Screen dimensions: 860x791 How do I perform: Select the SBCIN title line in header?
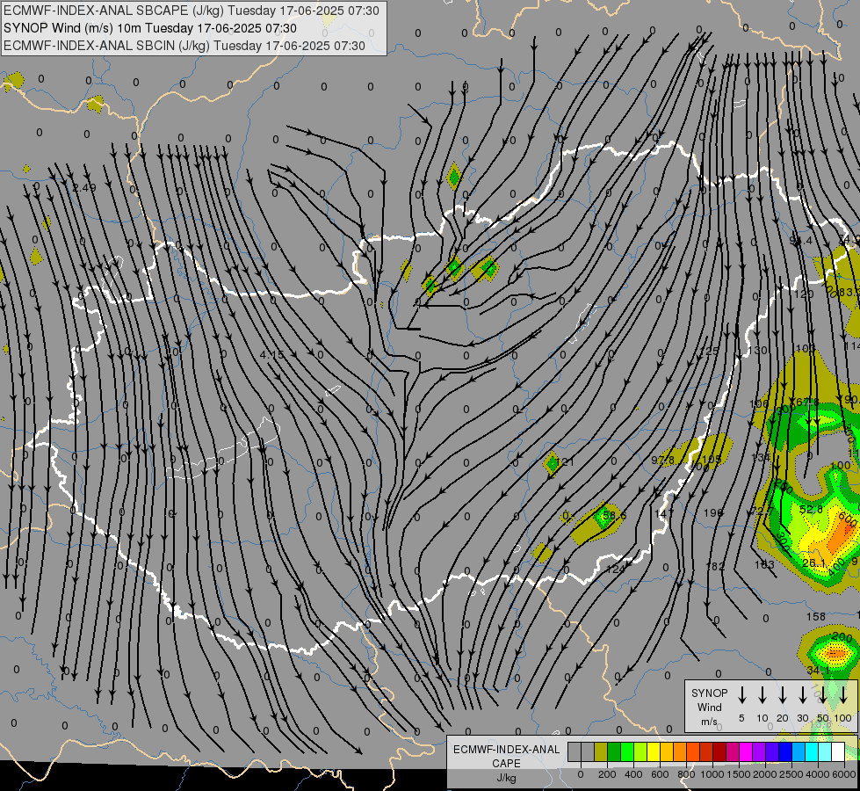184,46
